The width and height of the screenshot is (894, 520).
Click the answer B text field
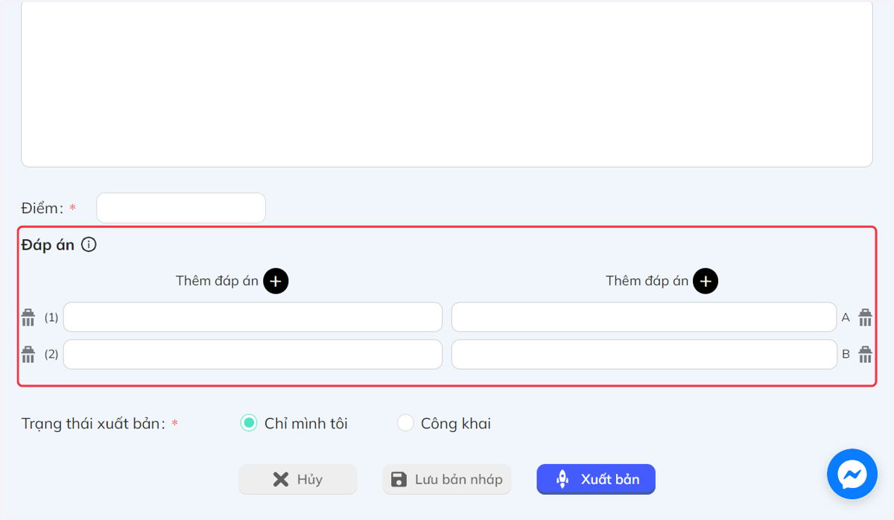click(644, 354)
